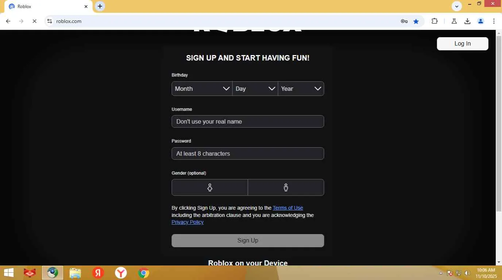This screenshot has width=502, height=280.
Task: Open the Day birthday dropdown
Action: [x=255, y=89]
